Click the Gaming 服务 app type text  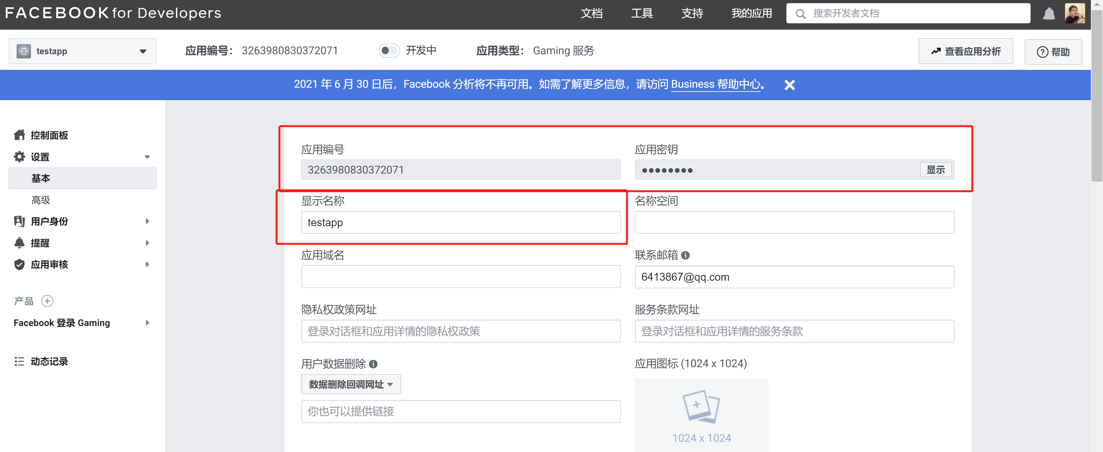tap(564, 51)
